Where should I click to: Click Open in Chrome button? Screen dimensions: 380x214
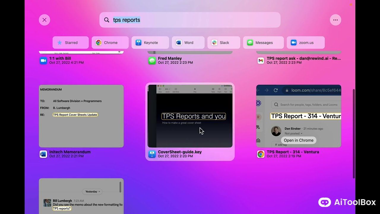[x=298, y=140]
